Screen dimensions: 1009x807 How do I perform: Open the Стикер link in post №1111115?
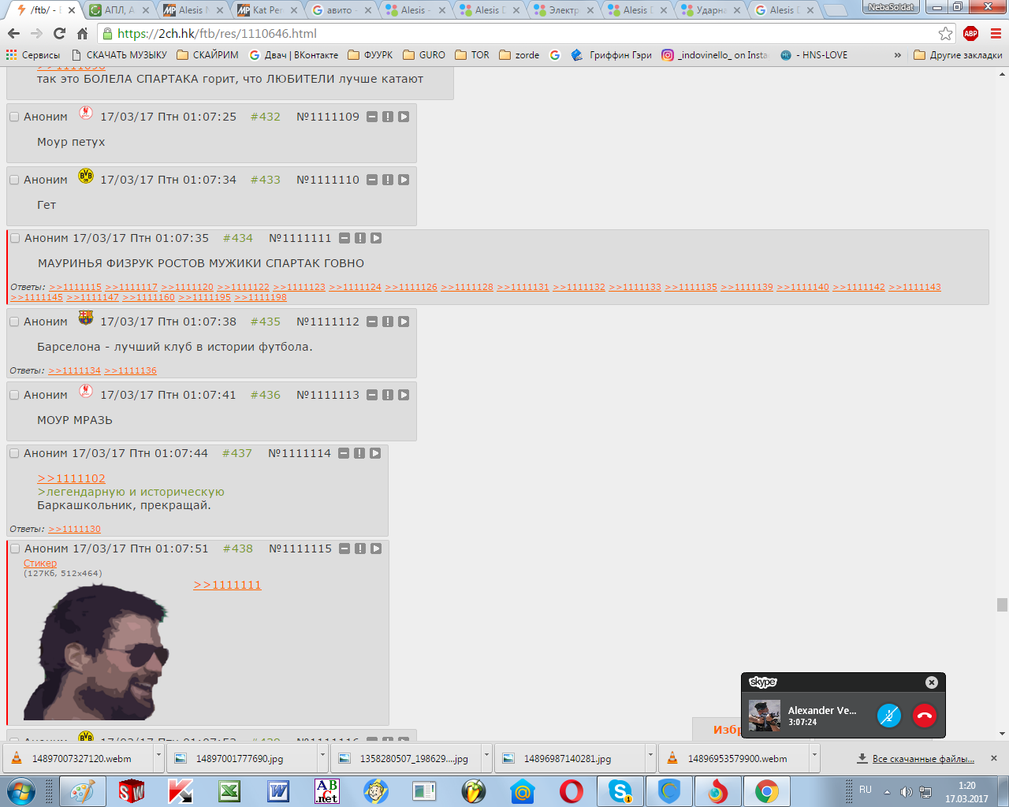pyautogui.click(x=40, y=563)
